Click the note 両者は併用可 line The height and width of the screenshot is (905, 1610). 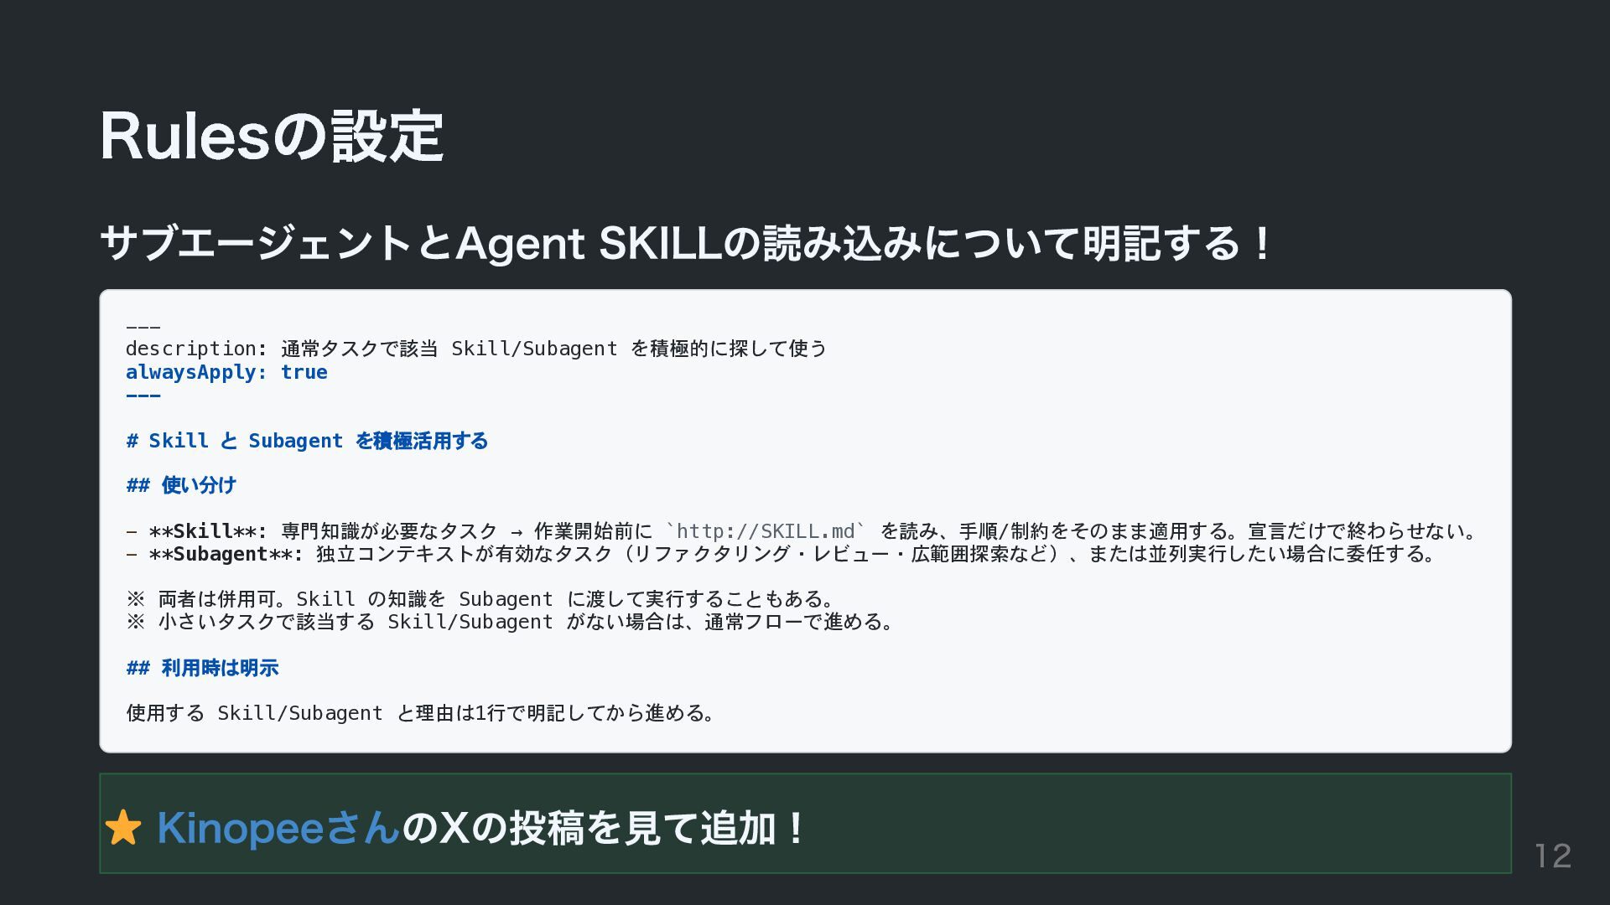pyautogui.click(x=480, y=599)
